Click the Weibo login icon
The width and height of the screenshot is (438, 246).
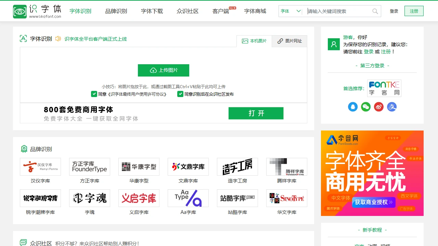(379, 107)
